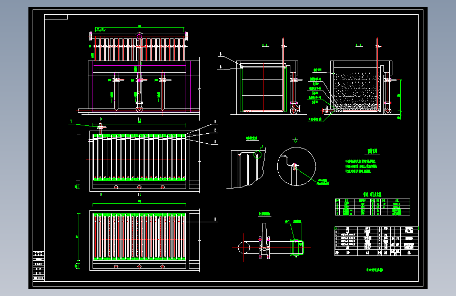The width and height of the screenshot is (456, 296).
Task: Select the small green detail callout circle
Action: (257, 155)
